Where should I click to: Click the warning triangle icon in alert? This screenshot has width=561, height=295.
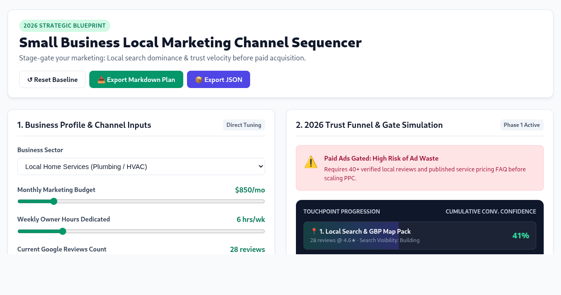point(311,162)
